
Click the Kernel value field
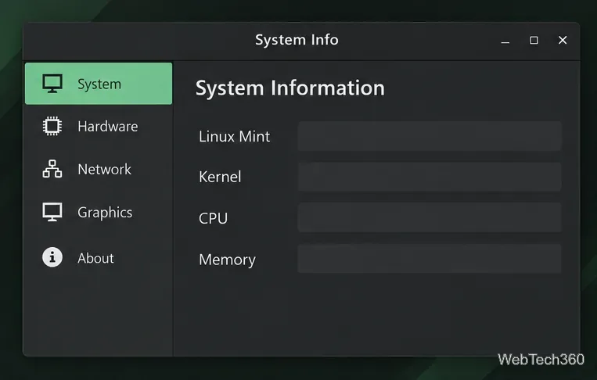coord(430,177)
